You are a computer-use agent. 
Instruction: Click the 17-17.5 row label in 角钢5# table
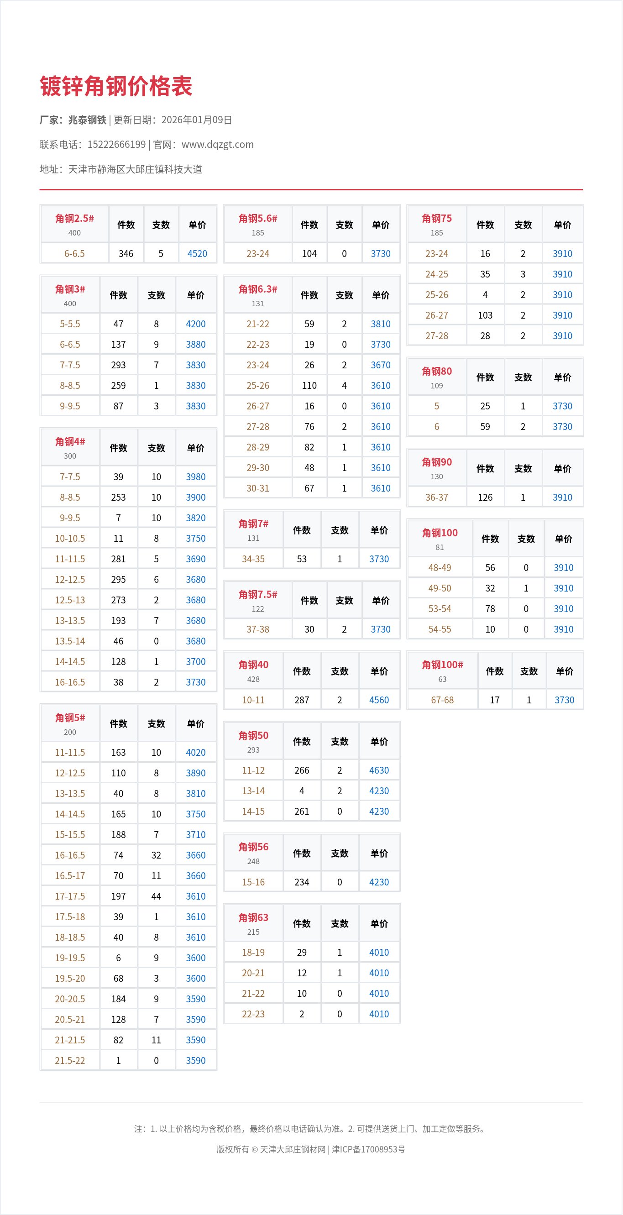pyautogui.click(x=70, y=896)
